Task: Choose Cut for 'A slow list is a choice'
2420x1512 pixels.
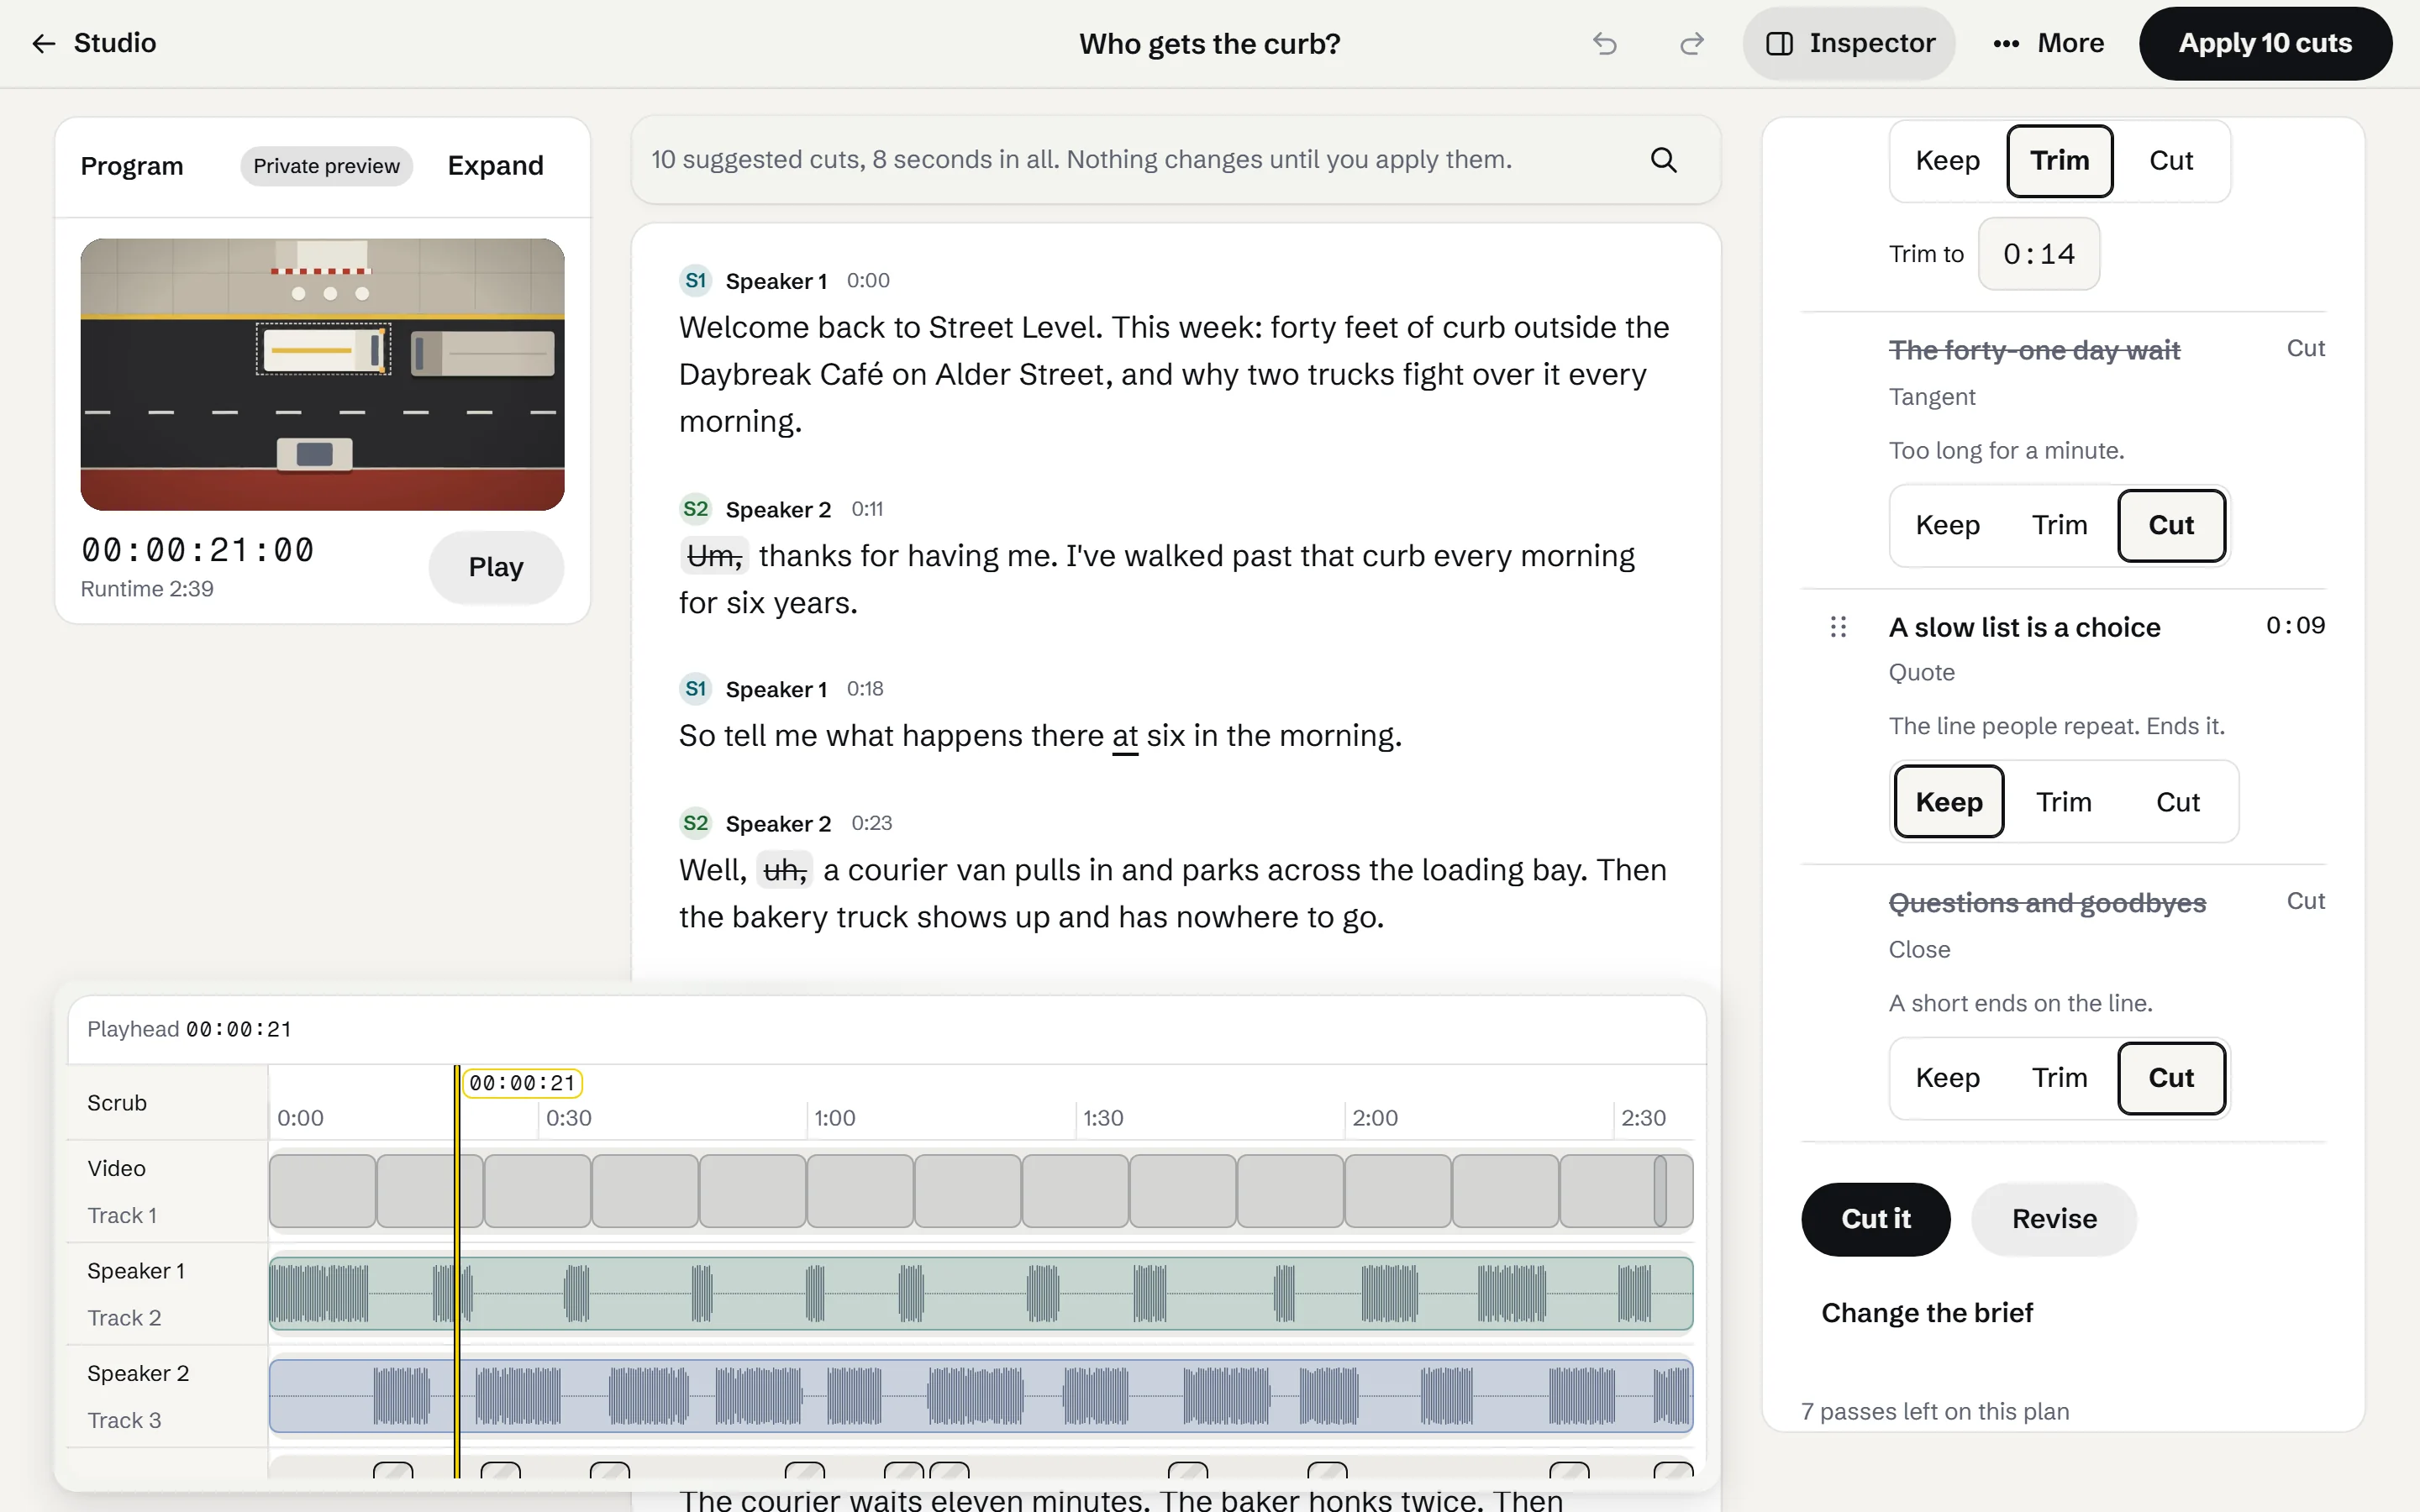Action: coord(2178,802)
